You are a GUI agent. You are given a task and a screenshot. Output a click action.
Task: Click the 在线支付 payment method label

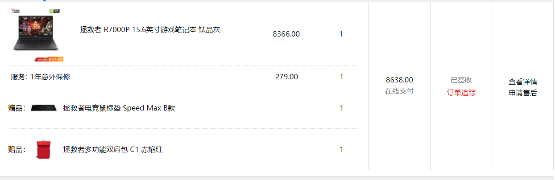point(399,91)
